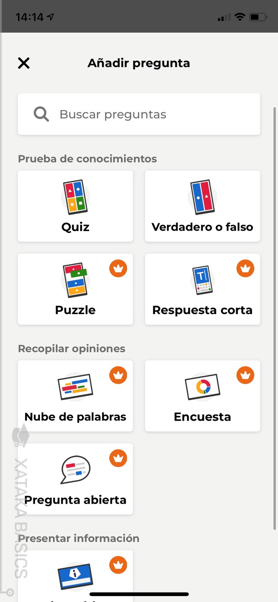
Task: Tap the home indicator bar at screen bottom
Action: pyautogui.click(x=139, y=594)
